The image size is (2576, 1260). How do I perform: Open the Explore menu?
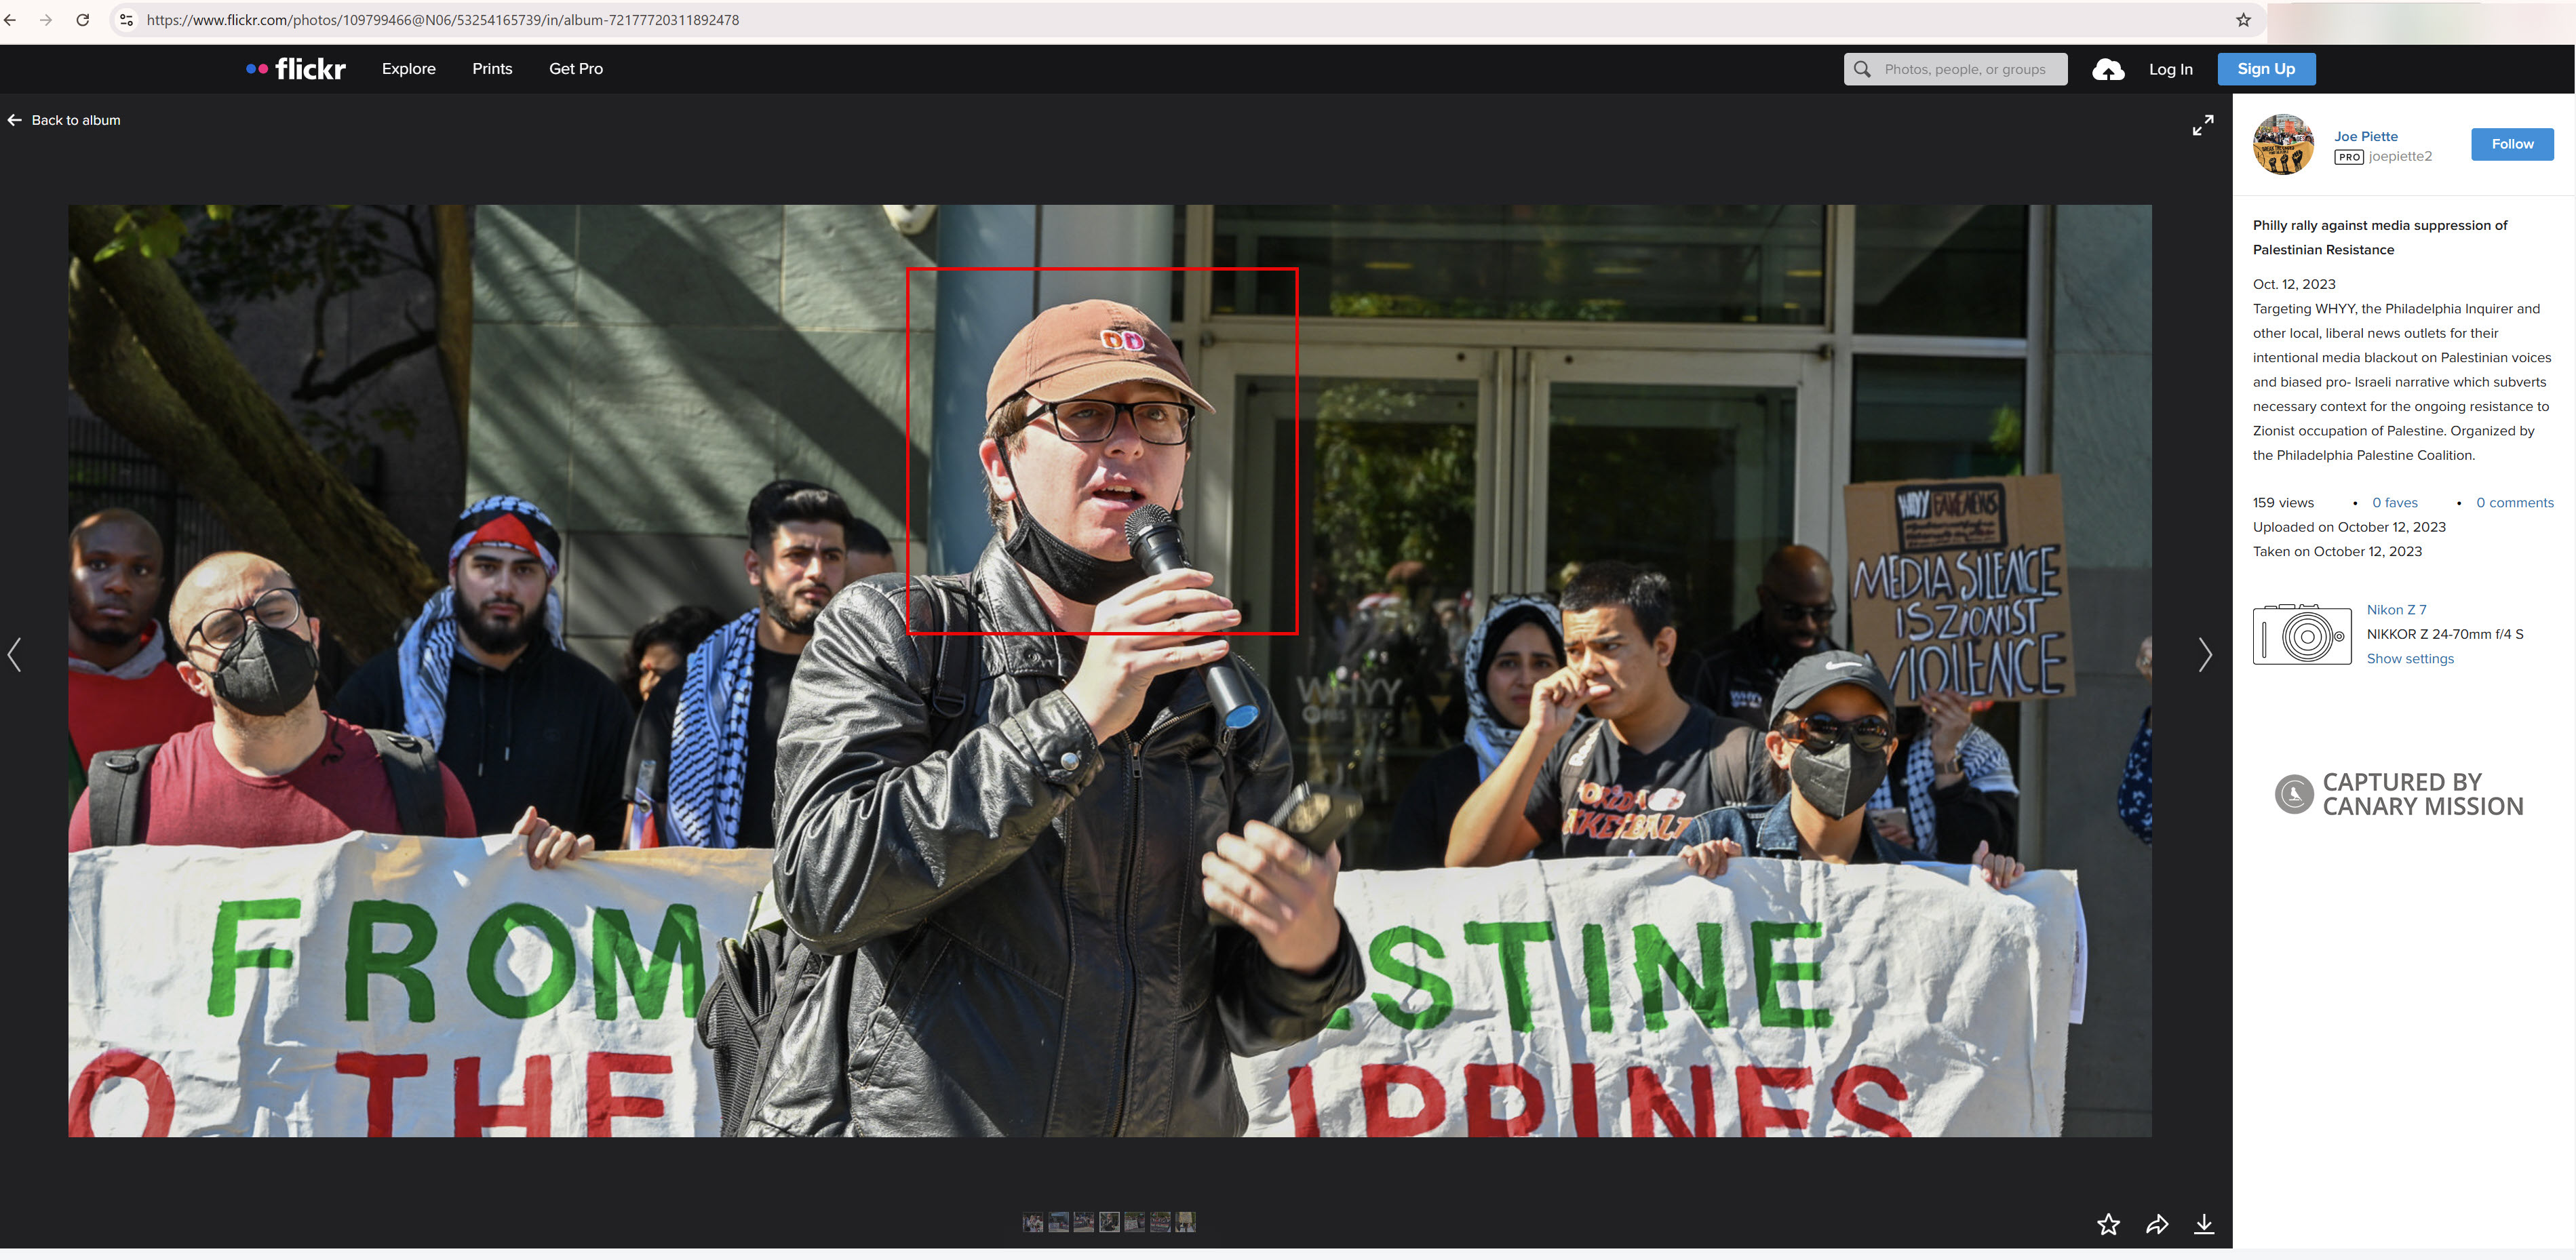click(408, 69)
